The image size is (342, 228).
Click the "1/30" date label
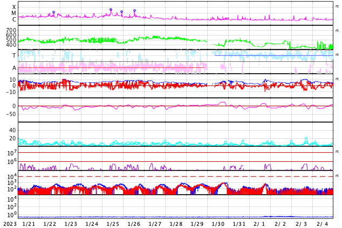(x=218, y=224)
